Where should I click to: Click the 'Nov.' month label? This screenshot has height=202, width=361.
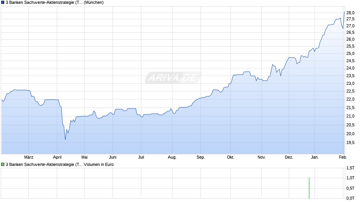click(x=262, y=157)
